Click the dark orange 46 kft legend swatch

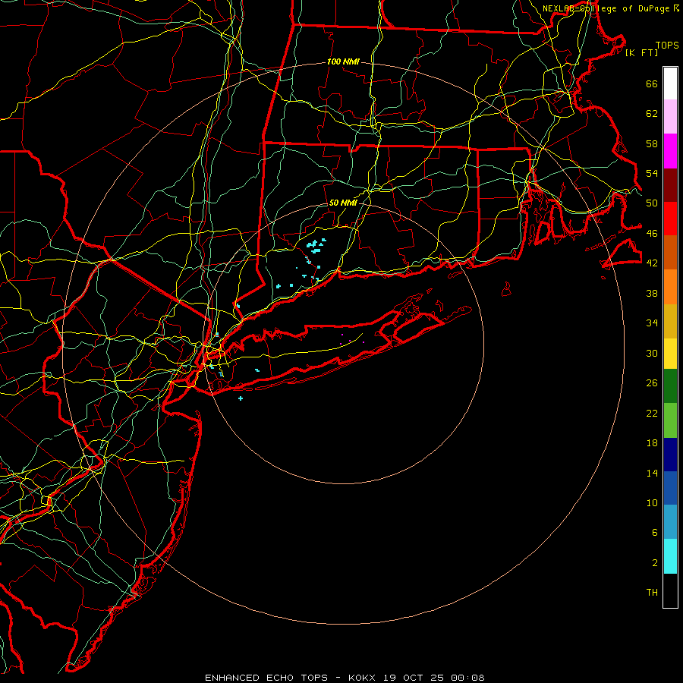(x=670, y=252)
